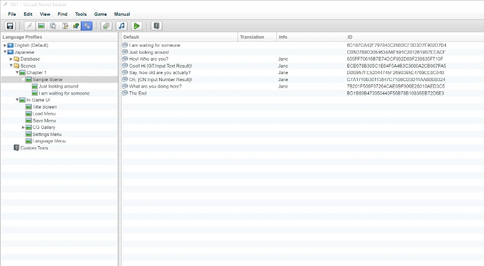This screenshot has width=484, height=266.
Task: Click the Save floppy disk icon
Action: (x=10, y=26)
